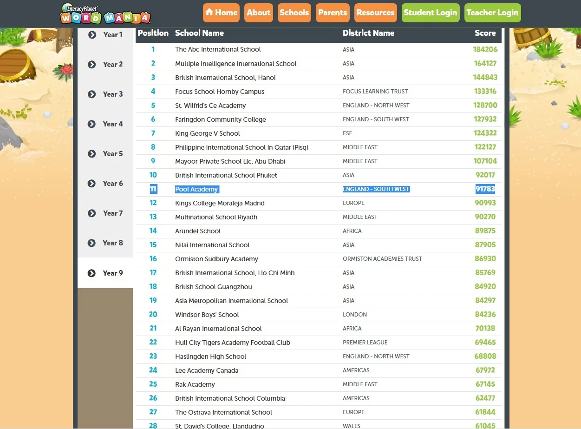Click position number 20
Viewport: 581px width, 429px height.
pos(153,314)
